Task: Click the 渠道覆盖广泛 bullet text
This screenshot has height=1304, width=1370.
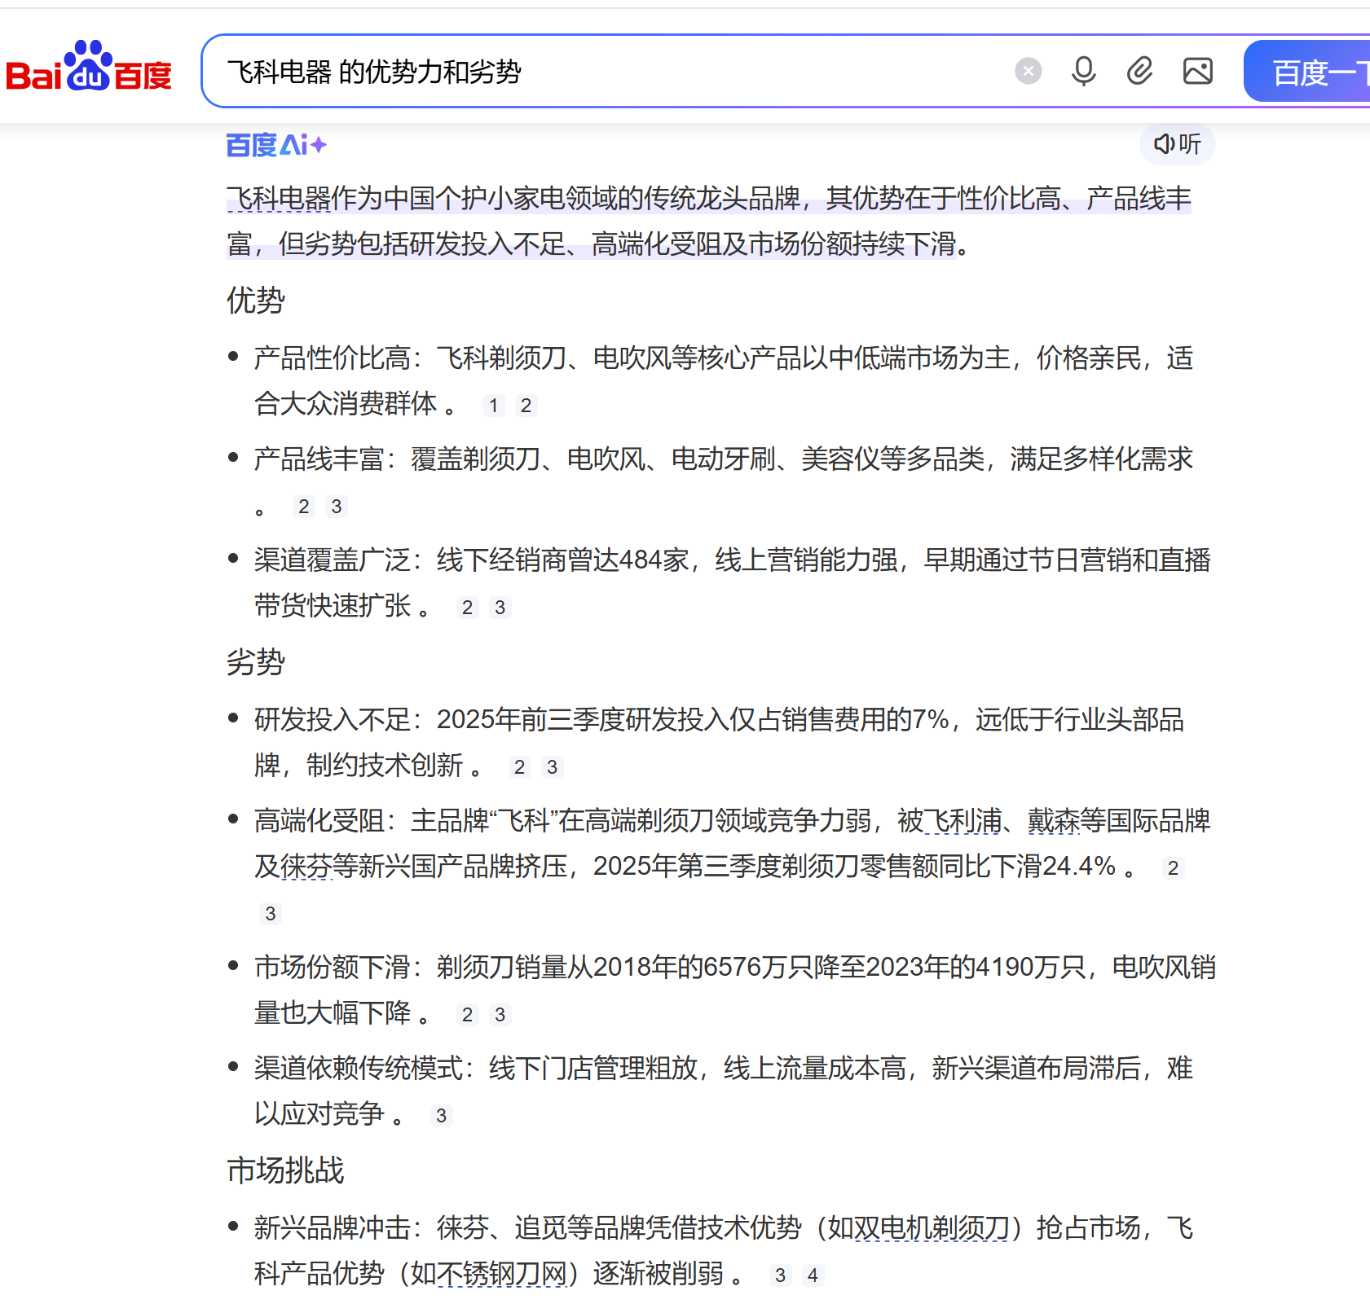Action: [x=732, y=582]
